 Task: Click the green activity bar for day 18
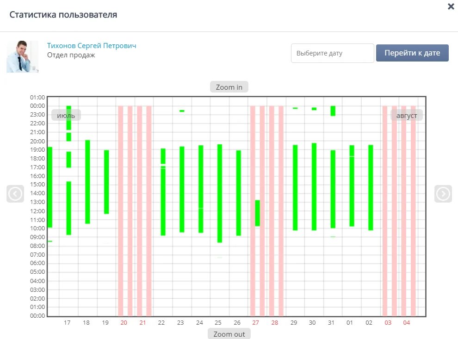tap(87, 182)
